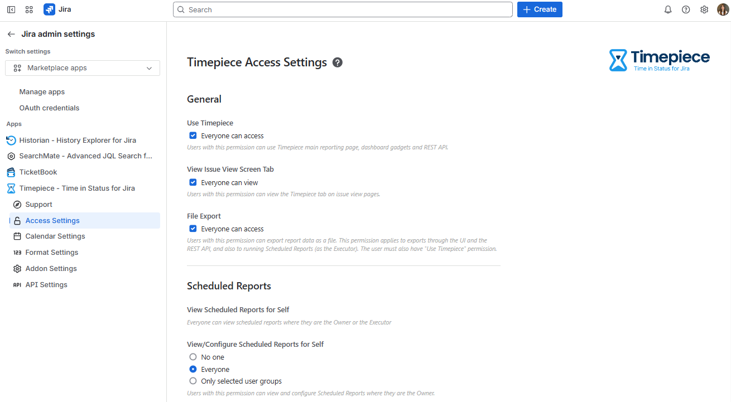Click the Timepiece logo image
This screenshot has width=731, height=402.
[660, 60]
